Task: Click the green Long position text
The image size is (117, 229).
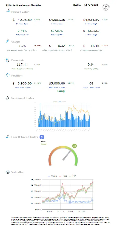Action: 61,91
